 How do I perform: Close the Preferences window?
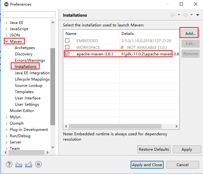pyautogui.click(x=196, y=4)
